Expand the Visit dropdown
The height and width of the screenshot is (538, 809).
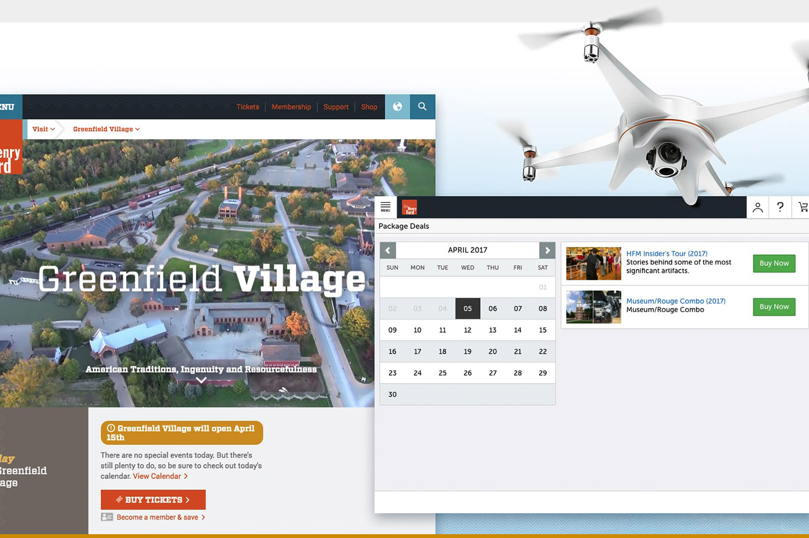click(x=43, y=129)
